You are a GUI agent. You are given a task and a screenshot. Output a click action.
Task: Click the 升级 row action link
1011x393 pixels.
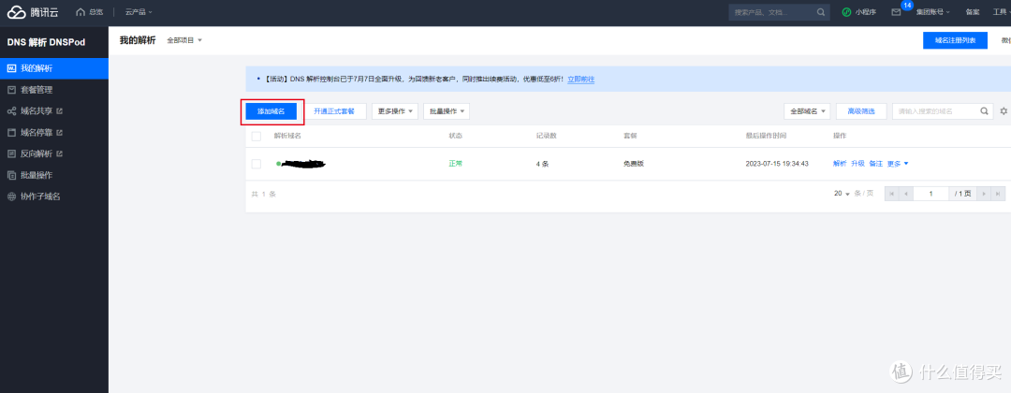[x=857, y=164]
